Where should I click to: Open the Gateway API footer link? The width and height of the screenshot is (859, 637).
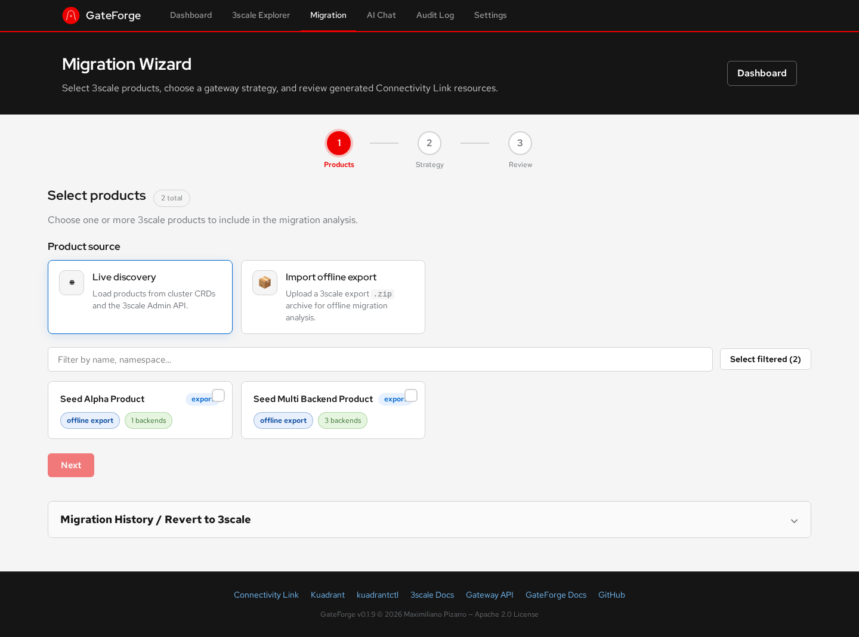[x=490, y=595]
